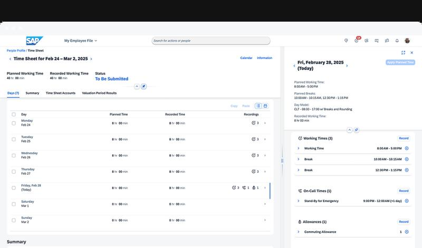Screen dimensions: 422x248
Task: Go to People Profile breadcrumb
Action: (x=16, y=51)
